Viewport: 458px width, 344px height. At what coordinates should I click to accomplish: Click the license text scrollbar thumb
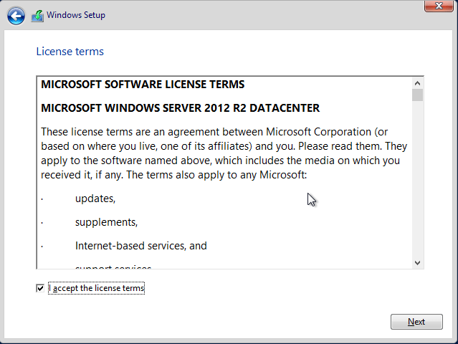(417, 95)
